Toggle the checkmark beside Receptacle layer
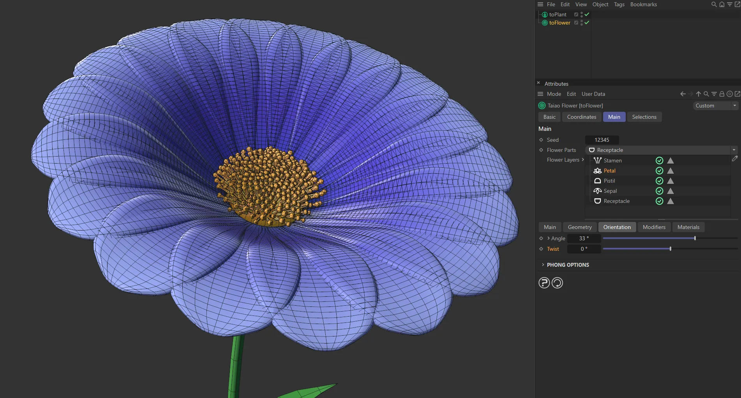 [x=660, y=201]
